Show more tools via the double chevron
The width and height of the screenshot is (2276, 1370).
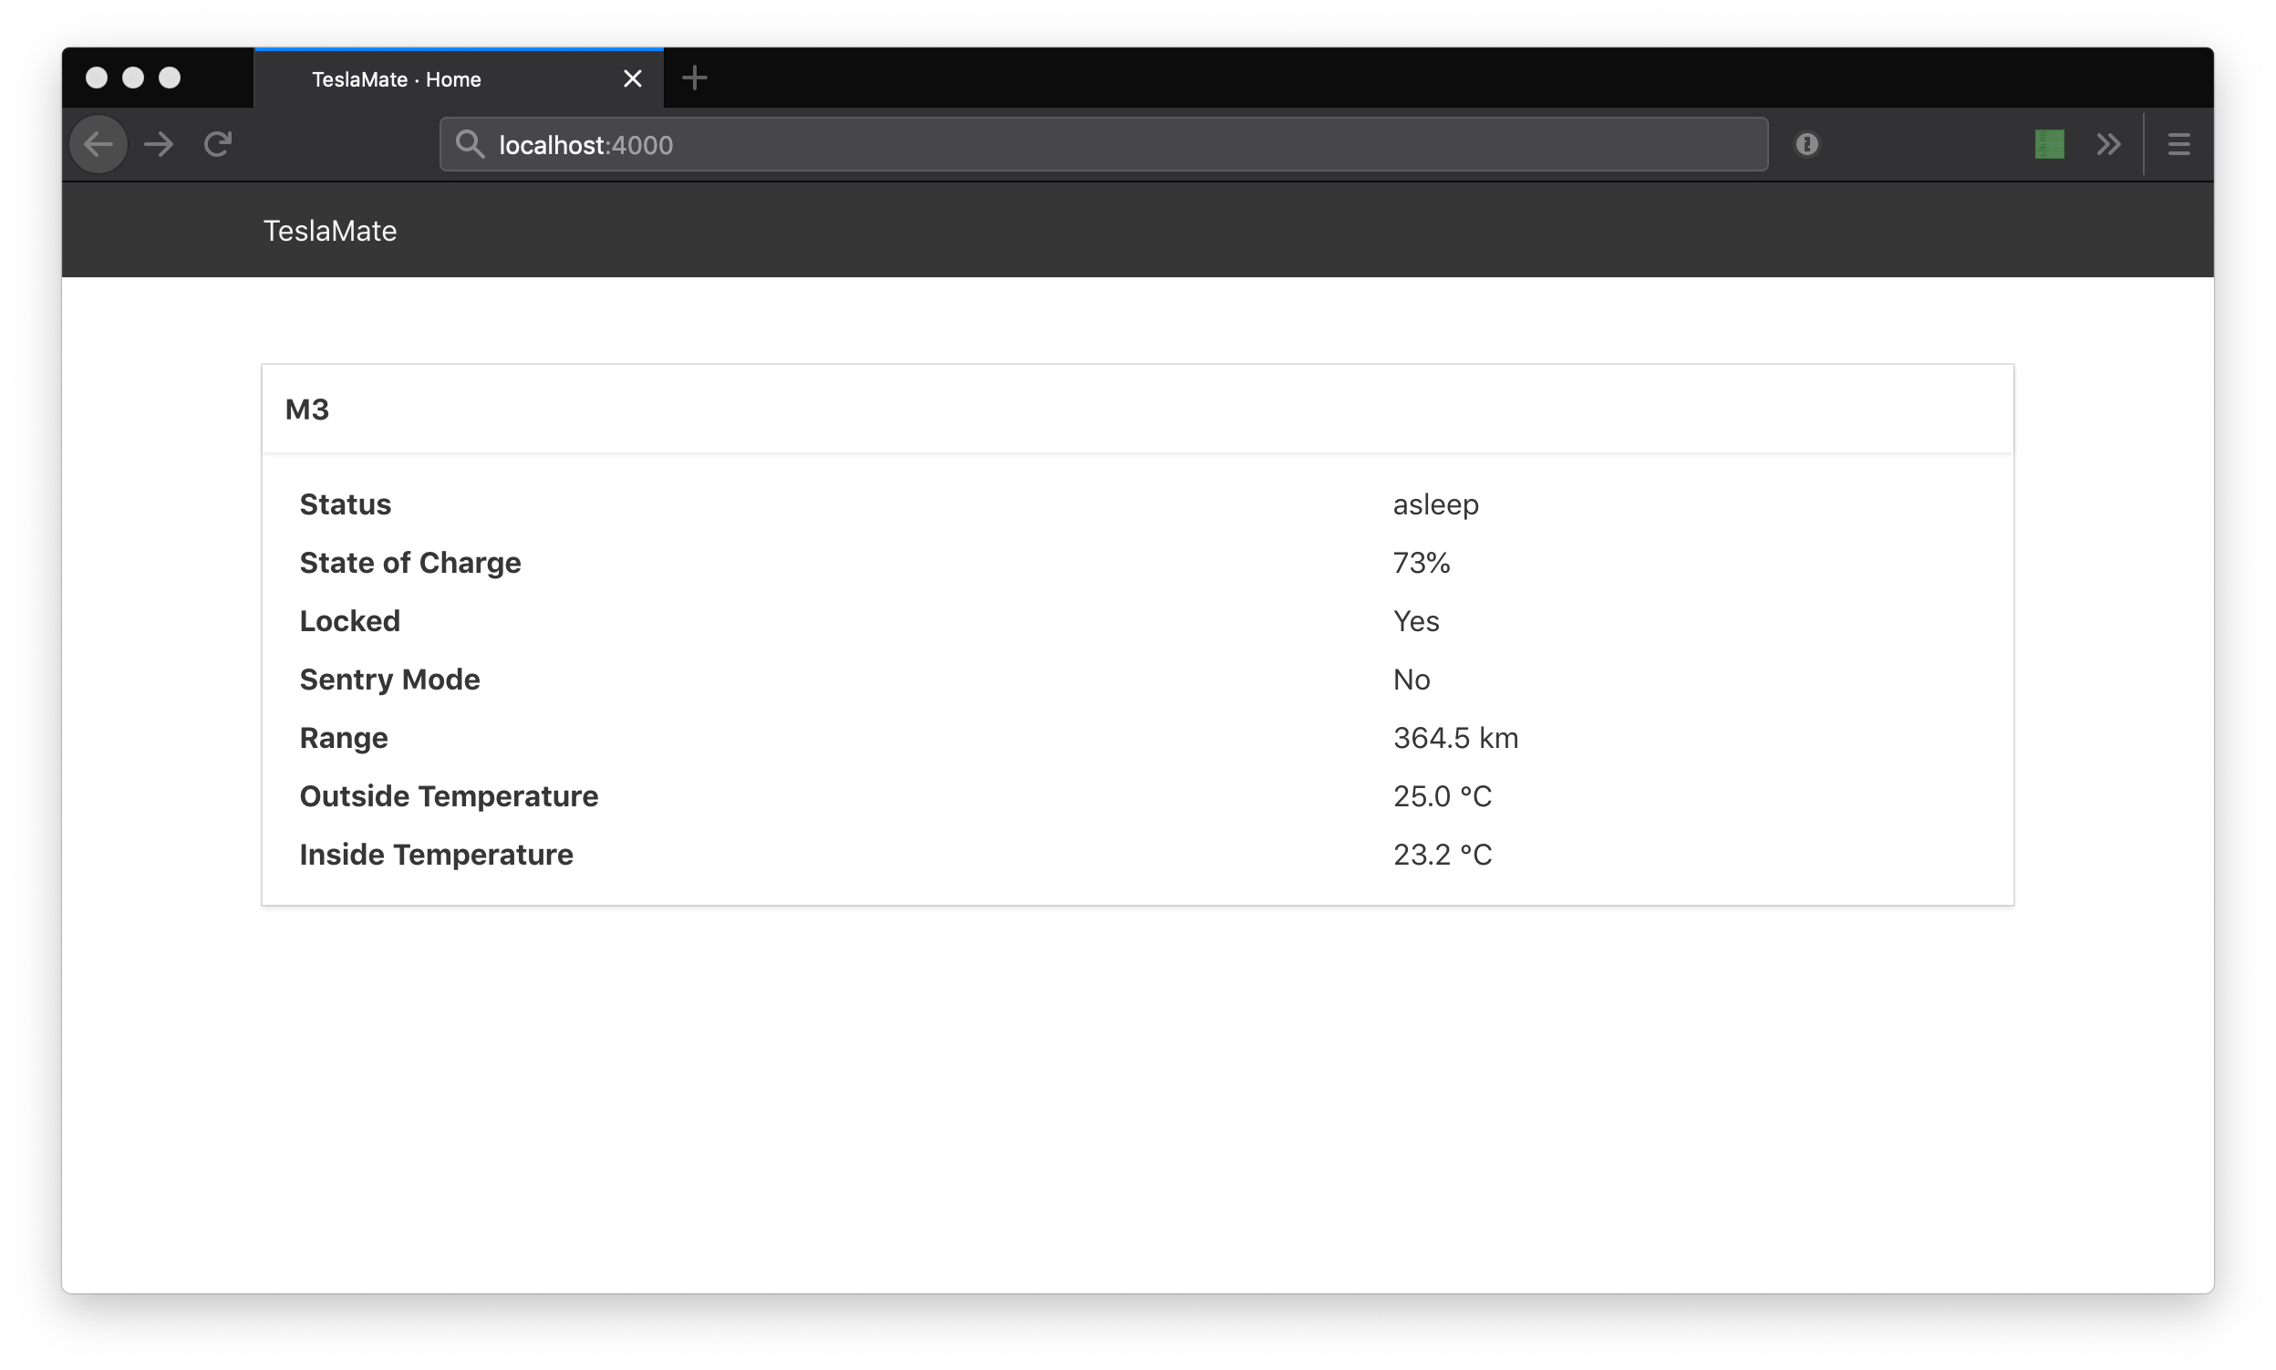[x=2108, y=144]
